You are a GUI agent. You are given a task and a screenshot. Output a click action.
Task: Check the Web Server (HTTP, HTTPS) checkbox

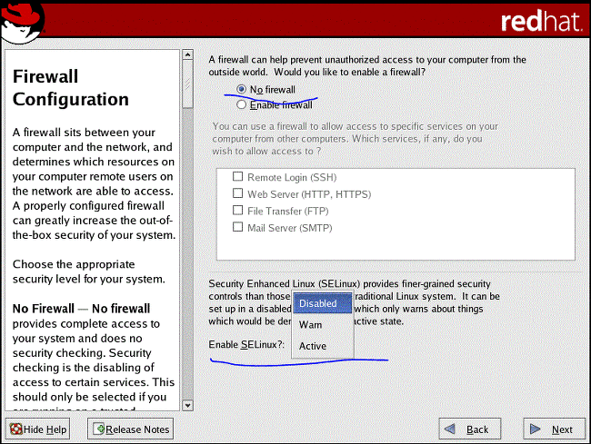tap(237, 193)
